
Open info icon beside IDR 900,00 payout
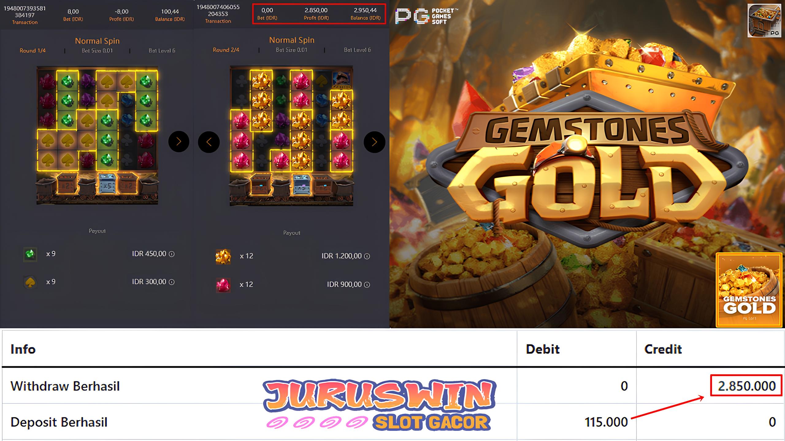pos(367,285)
